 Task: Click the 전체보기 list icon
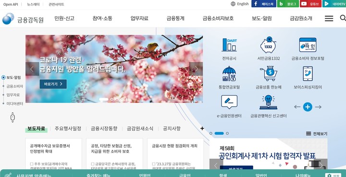pyautogui.click(x=317, y=134)
